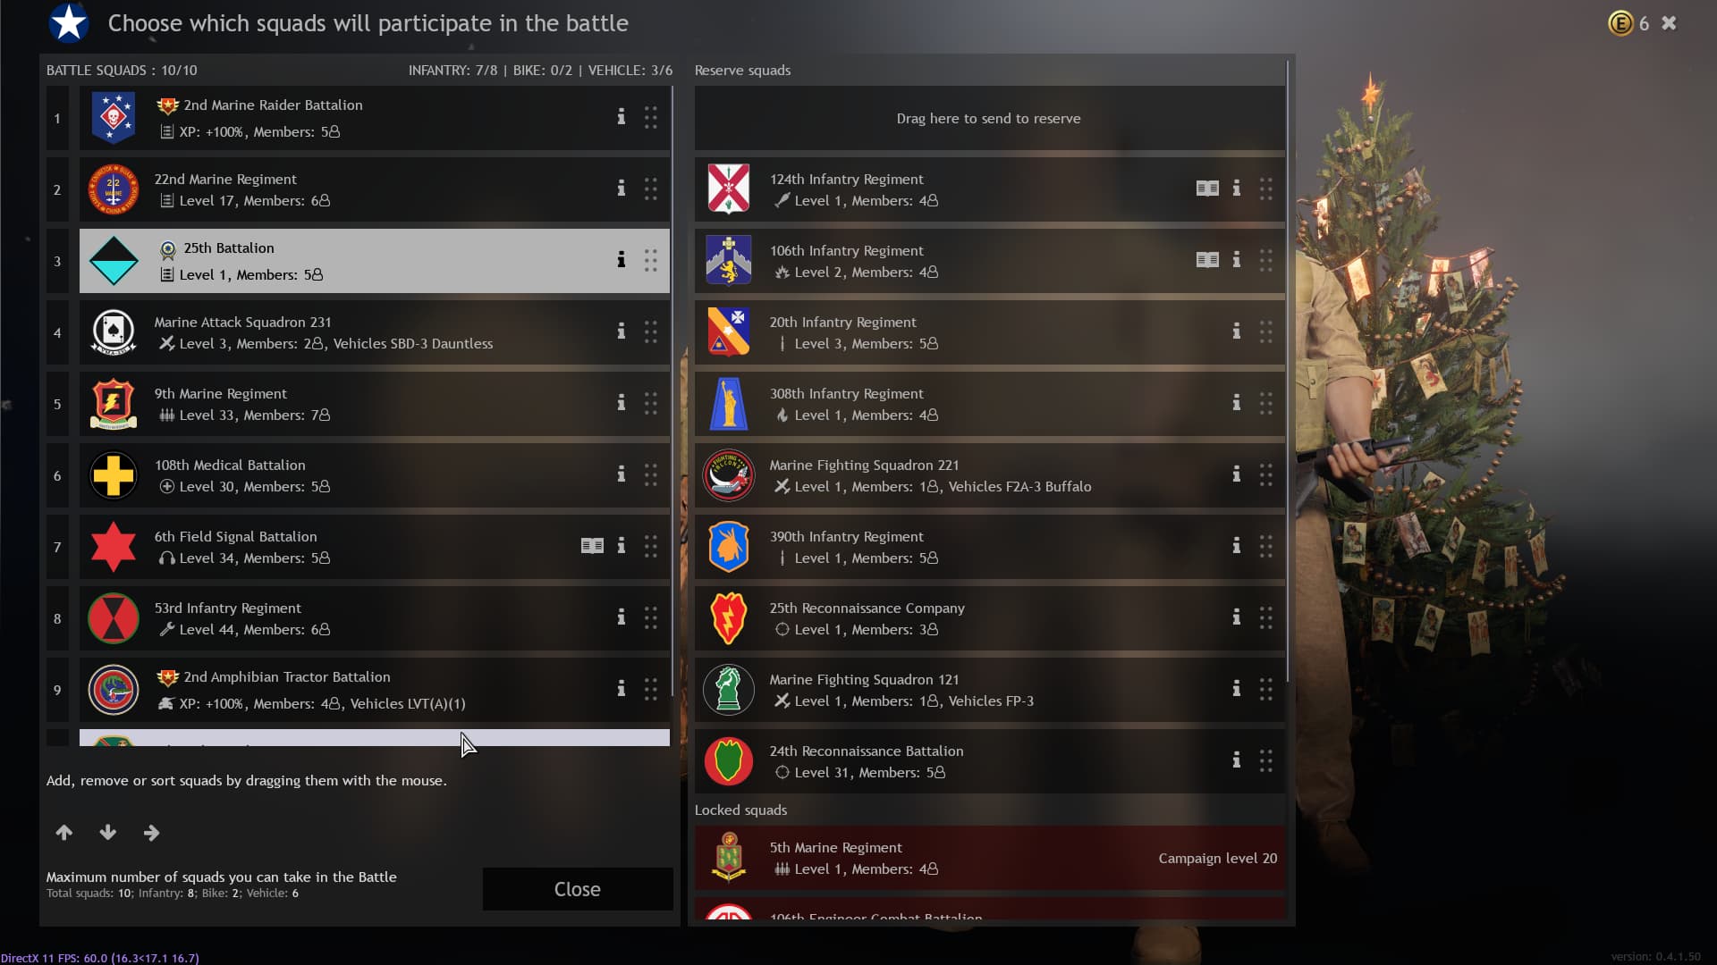Close the squad selection window
Image resolution: width=1717 pixels, height=965 pixels.
(x=1669, y=23)
